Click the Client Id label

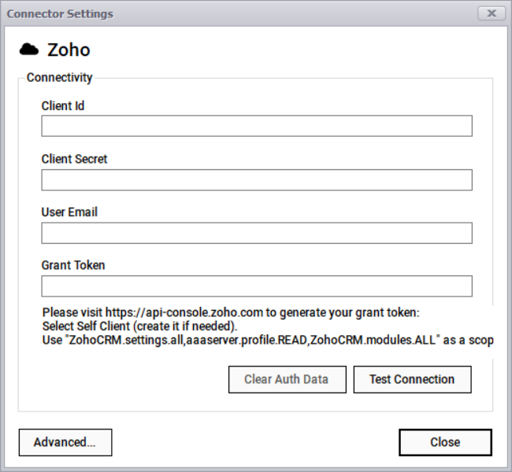pyautogui.click(x=63, y=105)
